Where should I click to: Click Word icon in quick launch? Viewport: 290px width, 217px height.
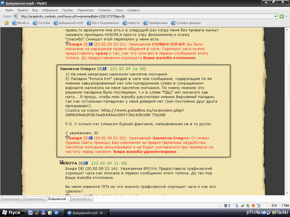coord(30,212)
